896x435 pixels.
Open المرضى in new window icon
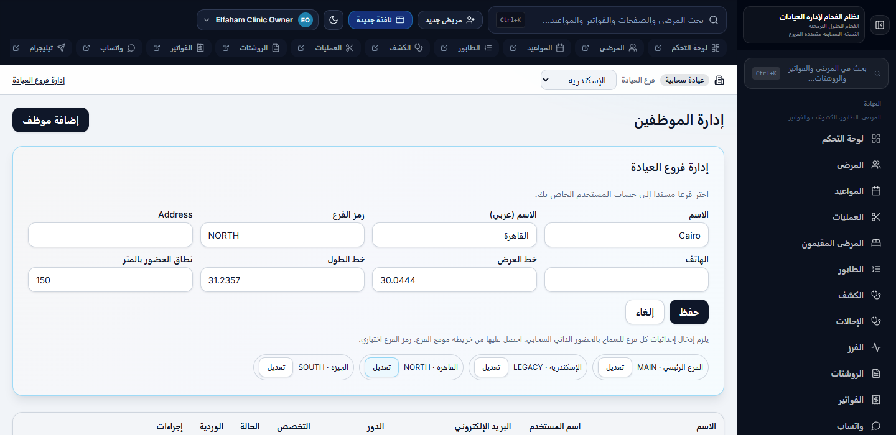(x=584, y=48)
